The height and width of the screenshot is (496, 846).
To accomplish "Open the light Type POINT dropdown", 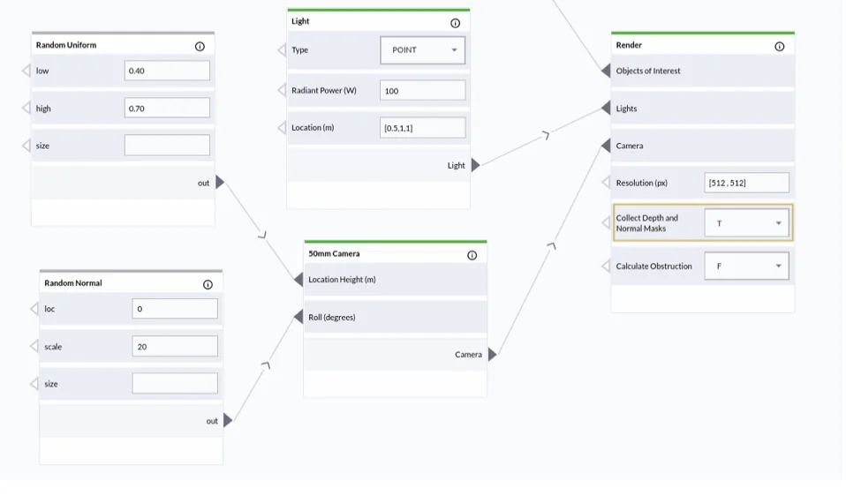I will point(422,50).
